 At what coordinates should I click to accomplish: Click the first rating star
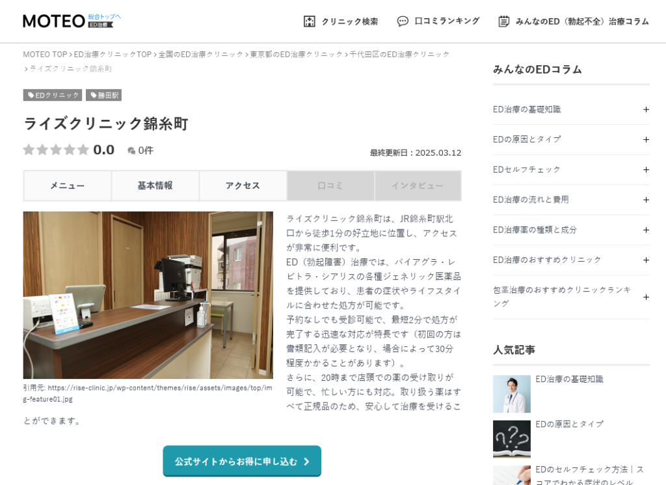(x=29, y=150)
